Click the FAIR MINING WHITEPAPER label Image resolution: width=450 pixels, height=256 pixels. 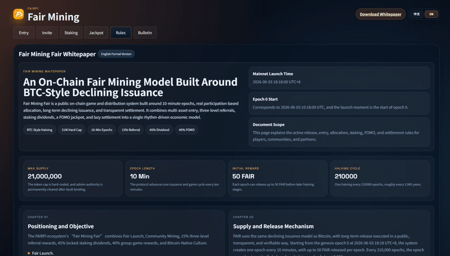click(x=44, y=71)
